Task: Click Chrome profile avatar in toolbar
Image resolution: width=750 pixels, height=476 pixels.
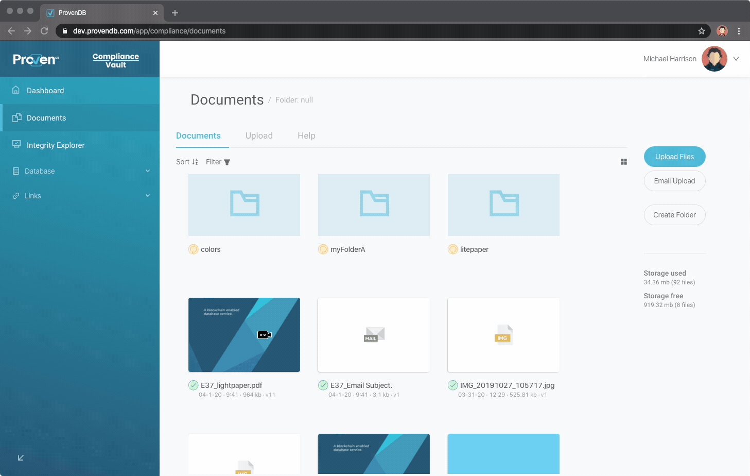Action: click(x=722, y=31)
